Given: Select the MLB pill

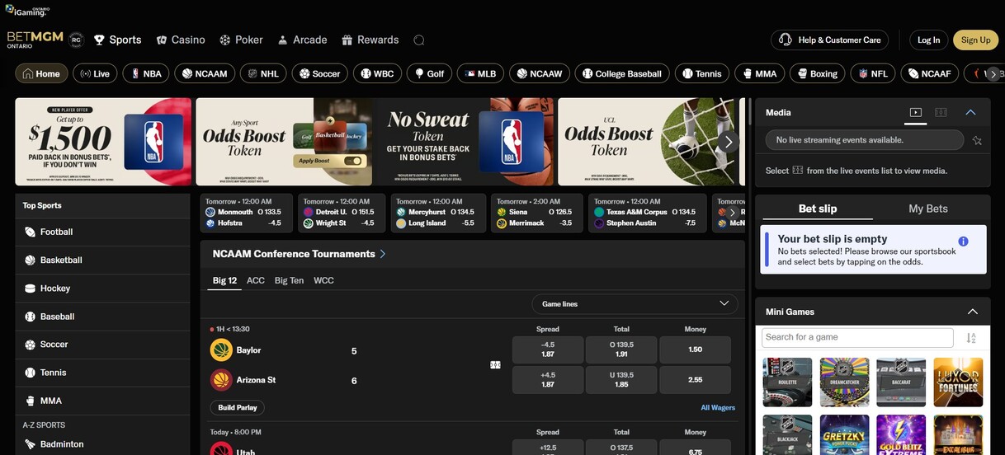Looking at the screenshot, I should [x=480, y=73].
